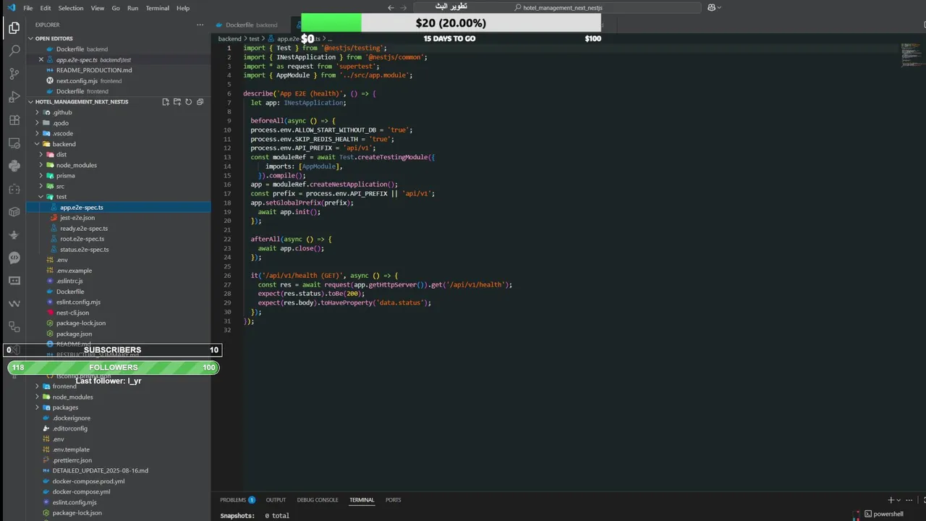This screenshot has width=926, height=521.
Task: Switch to the Dockerfile backend editor tab
Action: [251, 25]
